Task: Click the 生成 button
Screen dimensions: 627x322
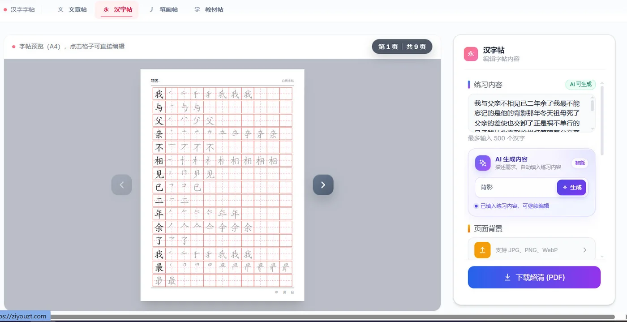Action: coord(571,187)
